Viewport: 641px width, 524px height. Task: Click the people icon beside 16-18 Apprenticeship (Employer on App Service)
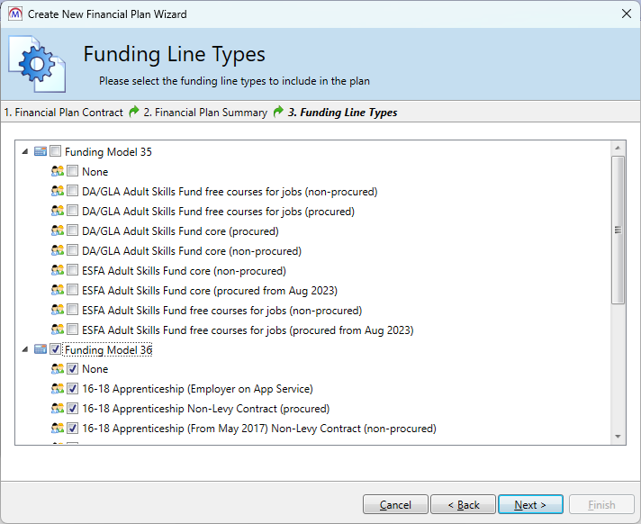pyautogui.click(x=58, y=389)
